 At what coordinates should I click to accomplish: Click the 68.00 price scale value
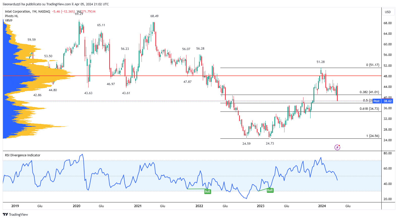387,23
